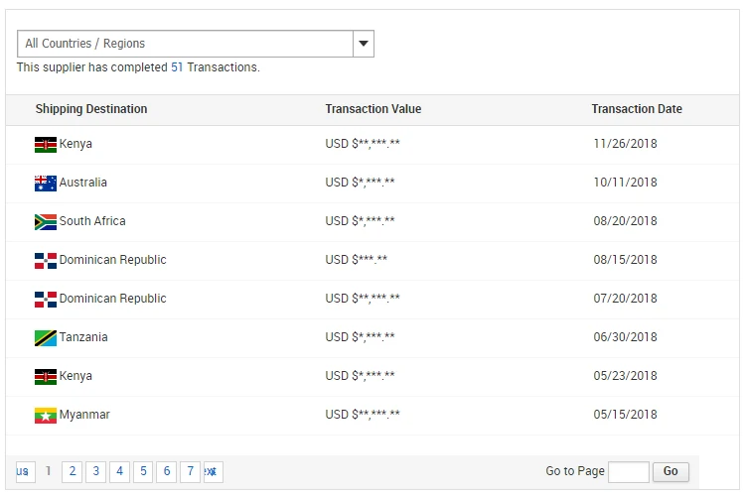Go to page 2 of transactions

[72, 471]
